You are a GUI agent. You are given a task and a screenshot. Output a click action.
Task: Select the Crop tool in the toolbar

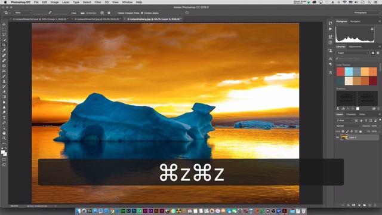pos(4,45)
